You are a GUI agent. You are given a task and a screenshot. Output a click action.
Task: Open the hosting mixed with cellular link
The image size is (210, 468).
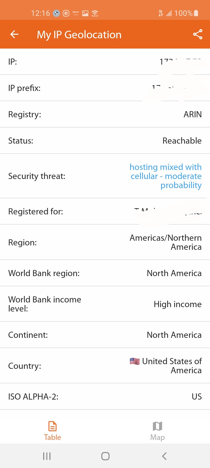(x=166, y=176)
